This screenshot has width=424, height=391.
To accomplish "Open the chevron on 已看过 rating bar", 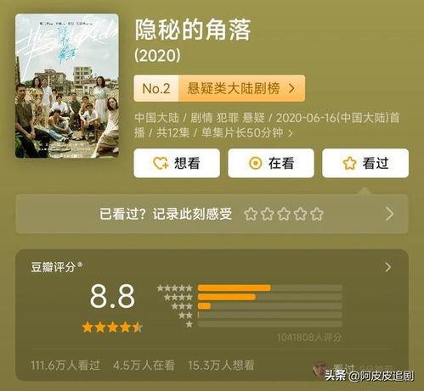I will tap(390, 214).
